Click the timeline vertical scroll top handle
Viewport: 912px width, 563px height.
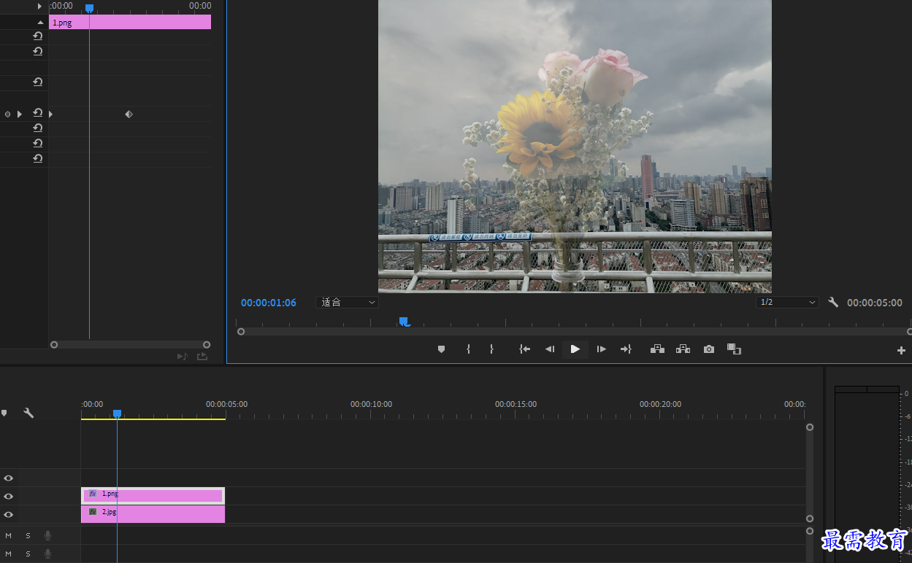tap(809, 427)
